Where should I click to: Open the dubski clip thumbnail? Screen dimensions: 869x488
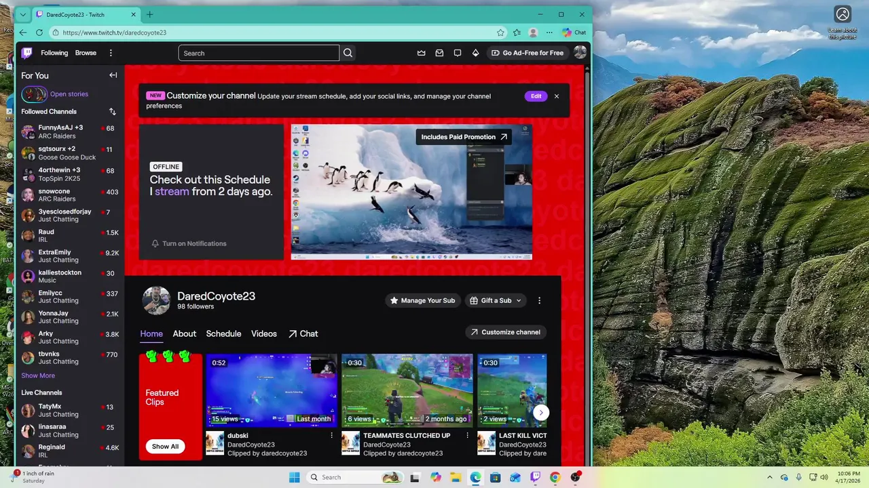[x=272, y=390]
